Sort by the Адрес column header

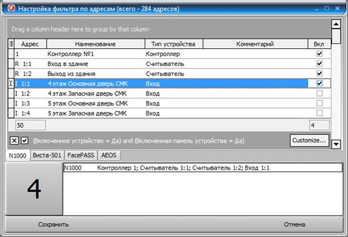tap(31, 44)
